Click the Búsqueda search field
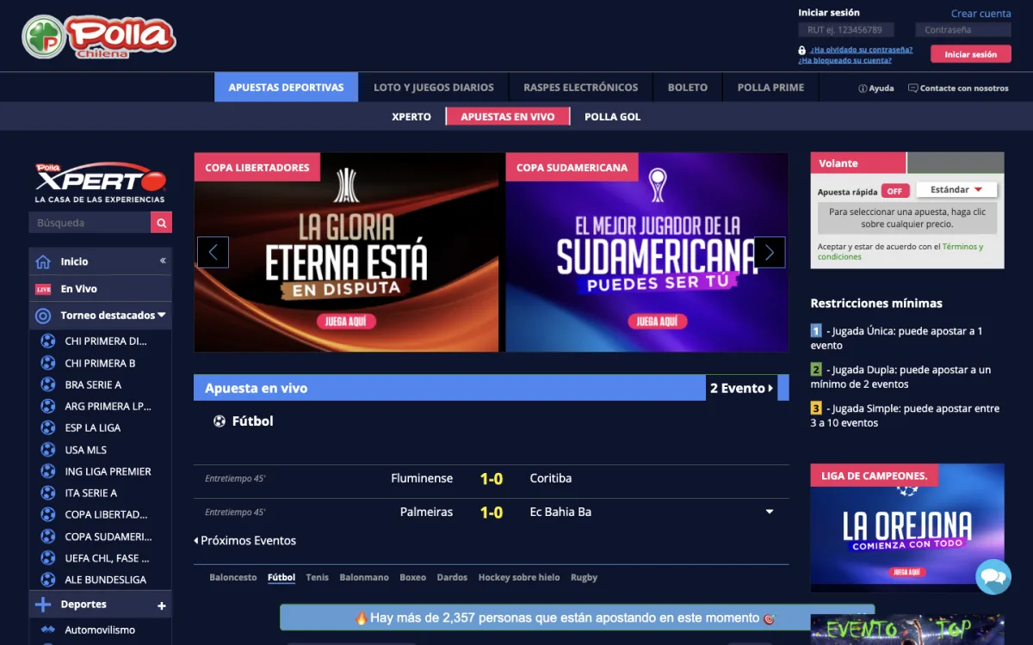Screen dimensions: 1033x645 point(90,223)
